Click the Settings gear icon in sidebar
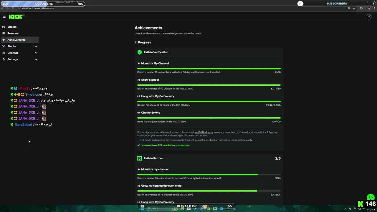The width and height of the screenshot is (377, 212). pyautogui.click(x=4, y=59)
